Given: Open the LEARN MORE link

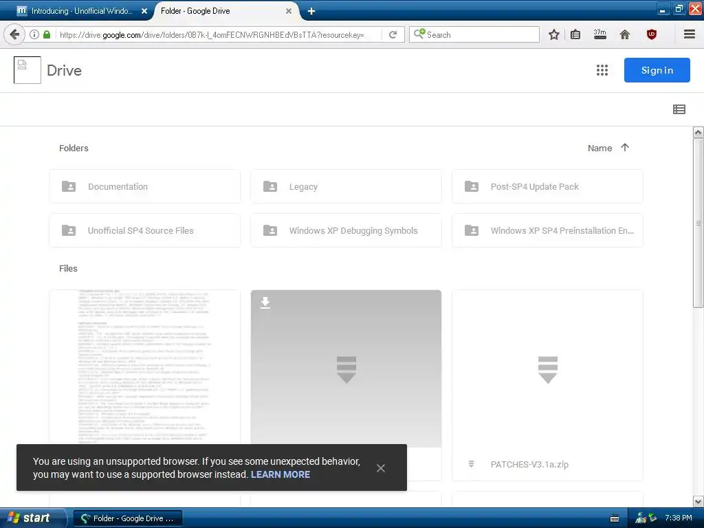Looking at the screenshot, I should pos(280,474).
